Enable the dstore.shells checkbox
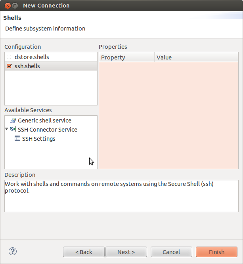Image resolution: width=243 pixels, height=264 pixels. coord(9,57)
